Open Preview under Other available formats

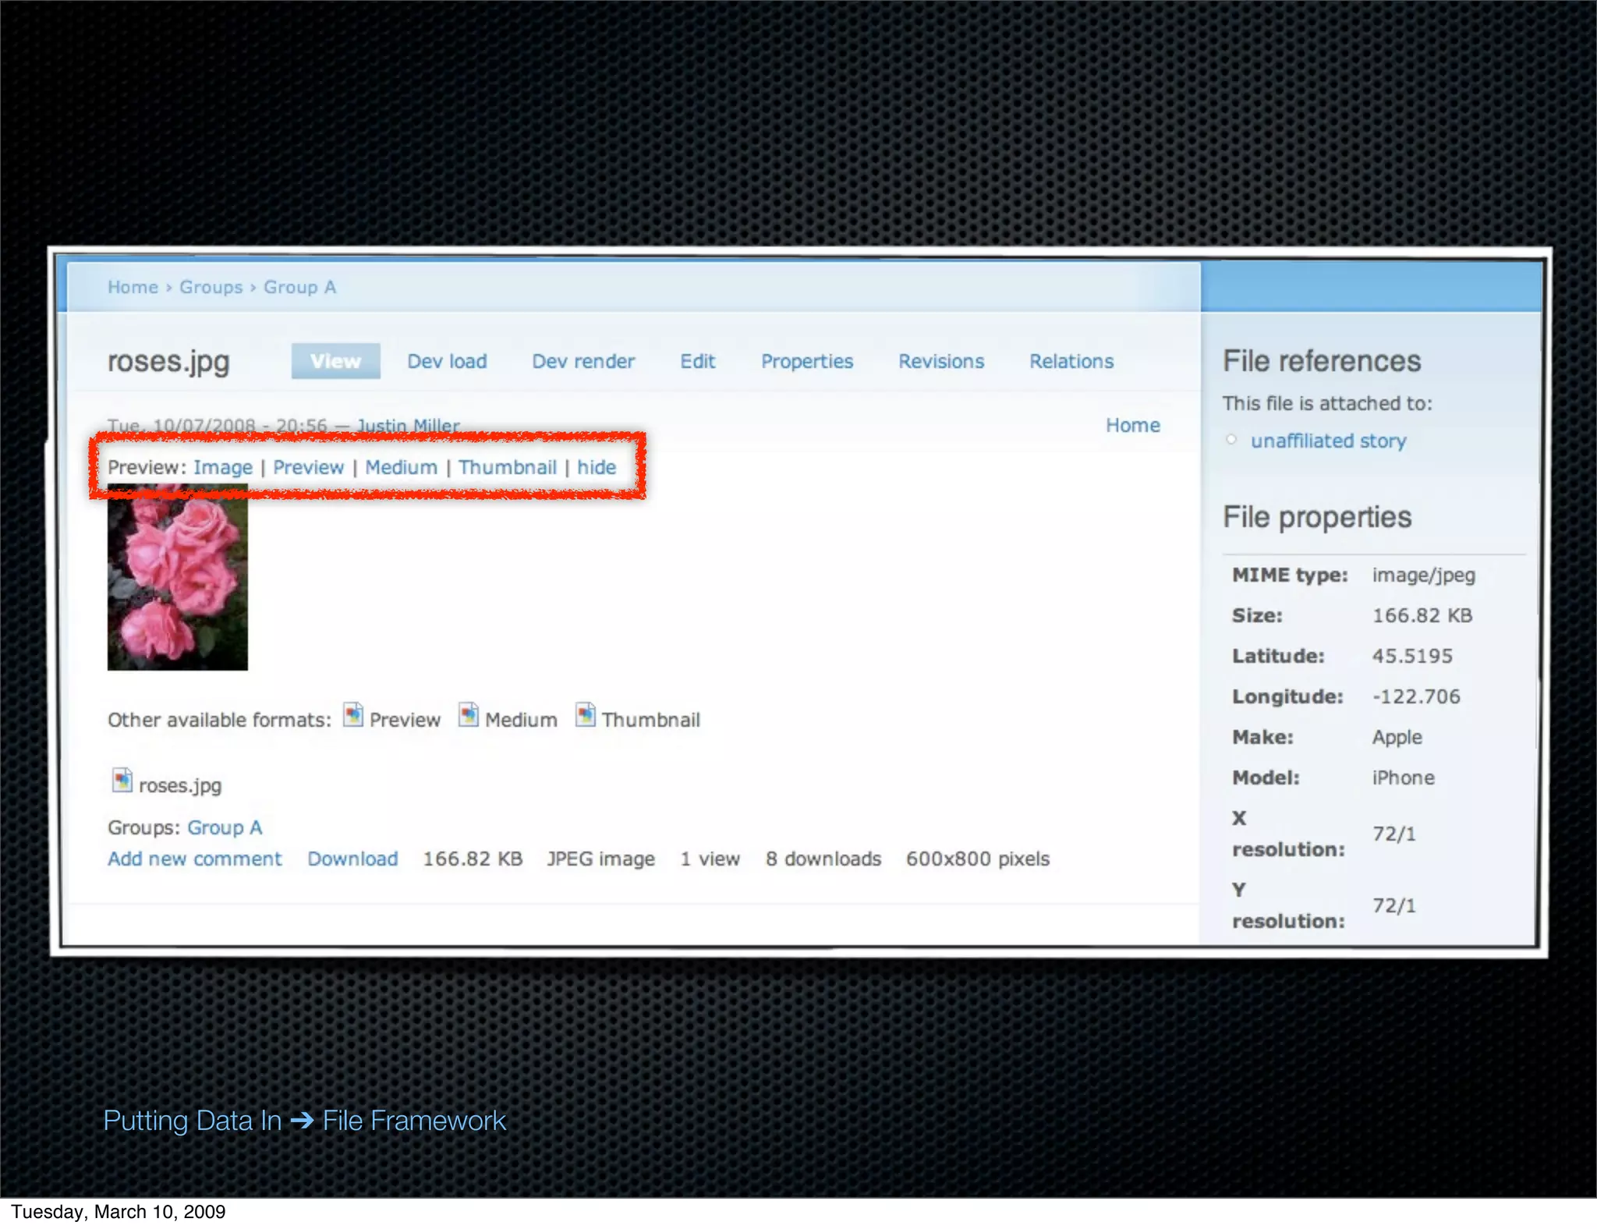point(405,720)
